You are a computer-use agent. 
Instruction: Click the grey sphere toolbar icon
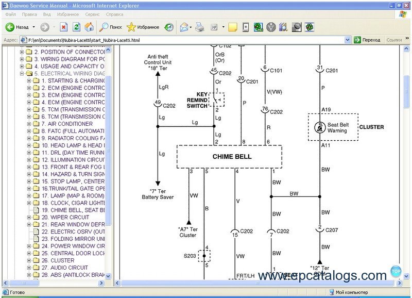[297, 27]
